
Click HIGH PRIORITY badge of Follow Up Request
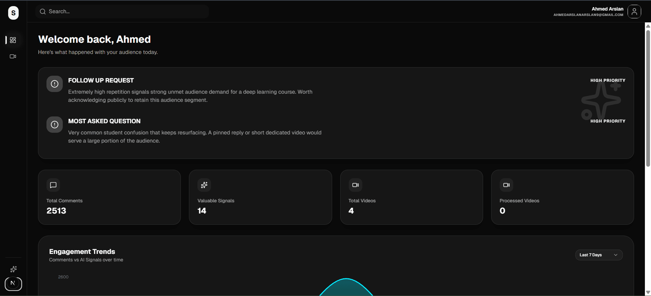click(608, 80)
